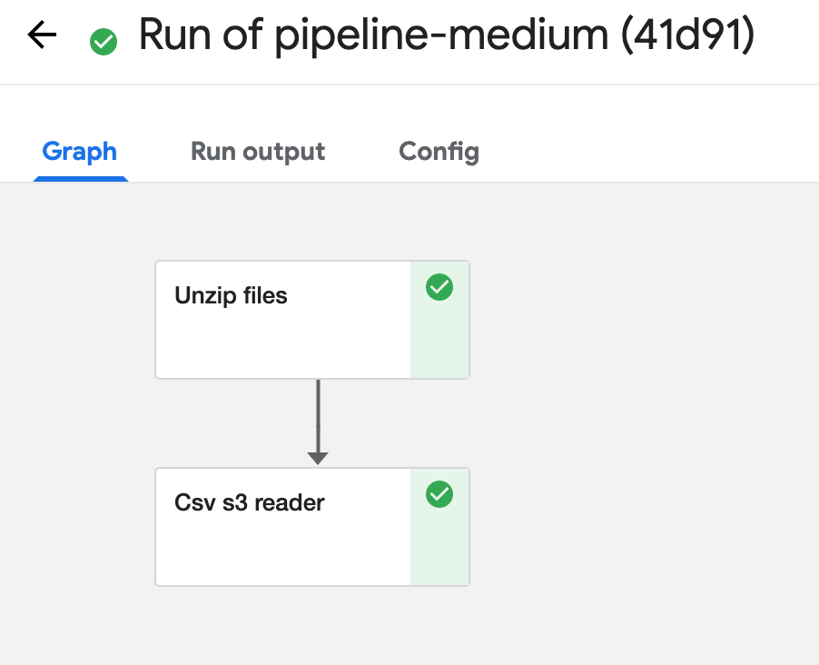Click the 'Csv s3 reader' label text

(x=250, y=502)
